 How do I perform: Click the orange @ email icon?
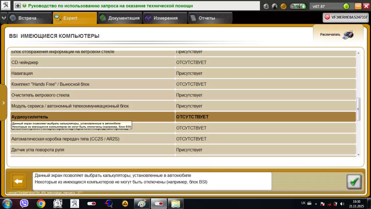pos(283,6)
